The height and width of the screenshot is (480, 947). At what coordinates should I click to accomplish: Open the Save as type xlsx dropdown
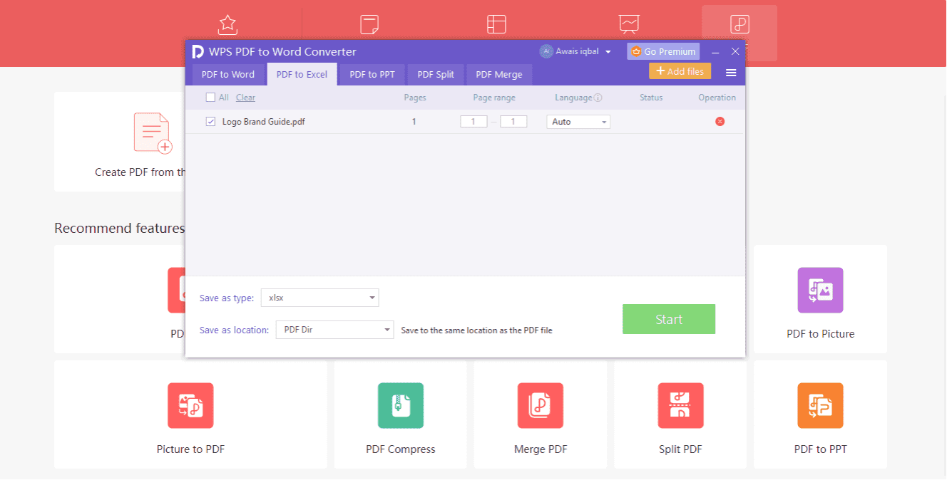319,298
